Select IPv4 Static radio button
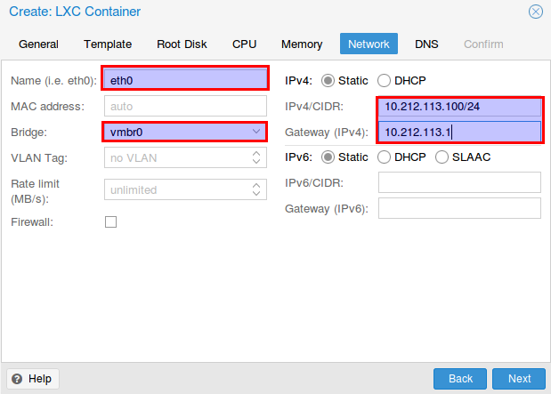Screen dimensions: 551x394 [328, 80]
